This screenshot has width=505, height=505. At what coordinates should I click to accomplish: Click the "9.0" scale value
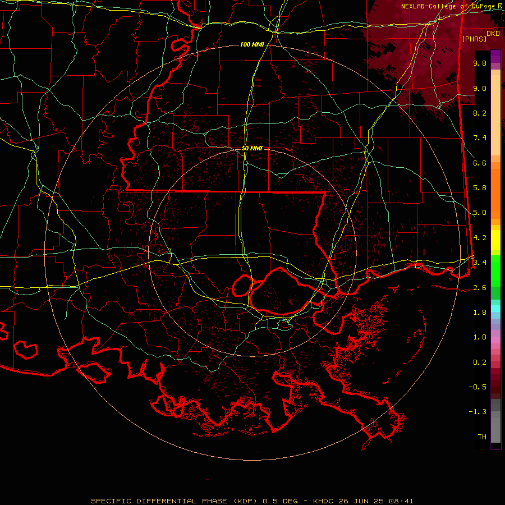pyautogui.click(x=480, y=88)
